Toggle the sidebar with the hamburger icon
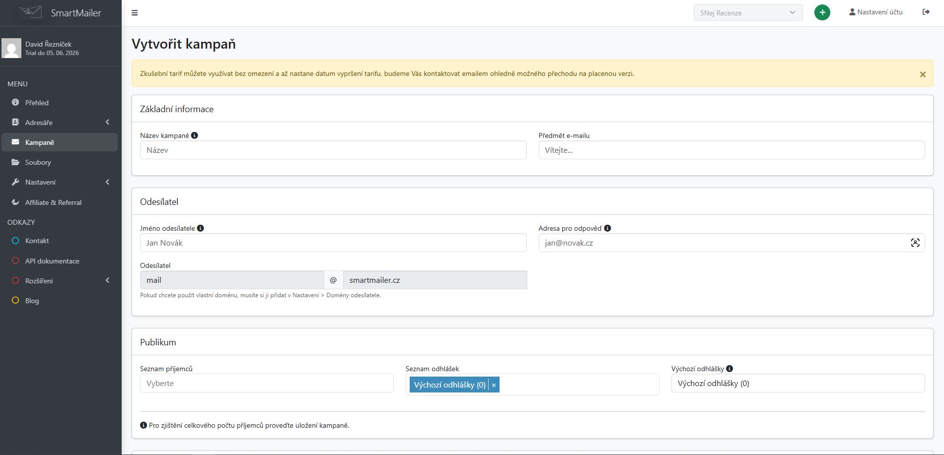The height and width of the screenshot is (455, 944). point(135,13)
